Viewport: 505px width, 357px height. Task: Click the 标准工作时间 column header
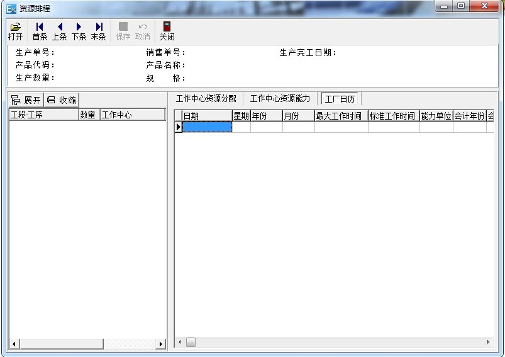tap(394, 116)
